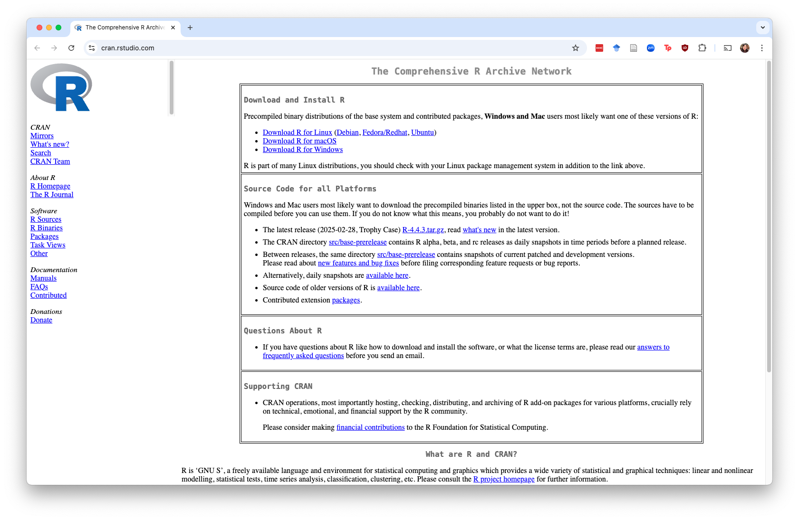Open a new tab with plus button

(x=190, y=28)
